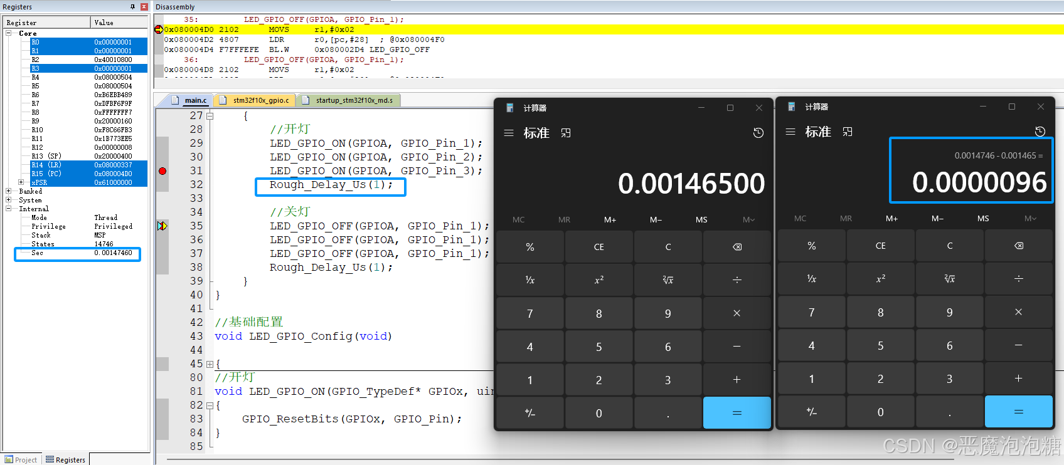Screen dimensions: 1064x465
Task: Click M+ in calculator showing 0.00146500
Action: 610,220
